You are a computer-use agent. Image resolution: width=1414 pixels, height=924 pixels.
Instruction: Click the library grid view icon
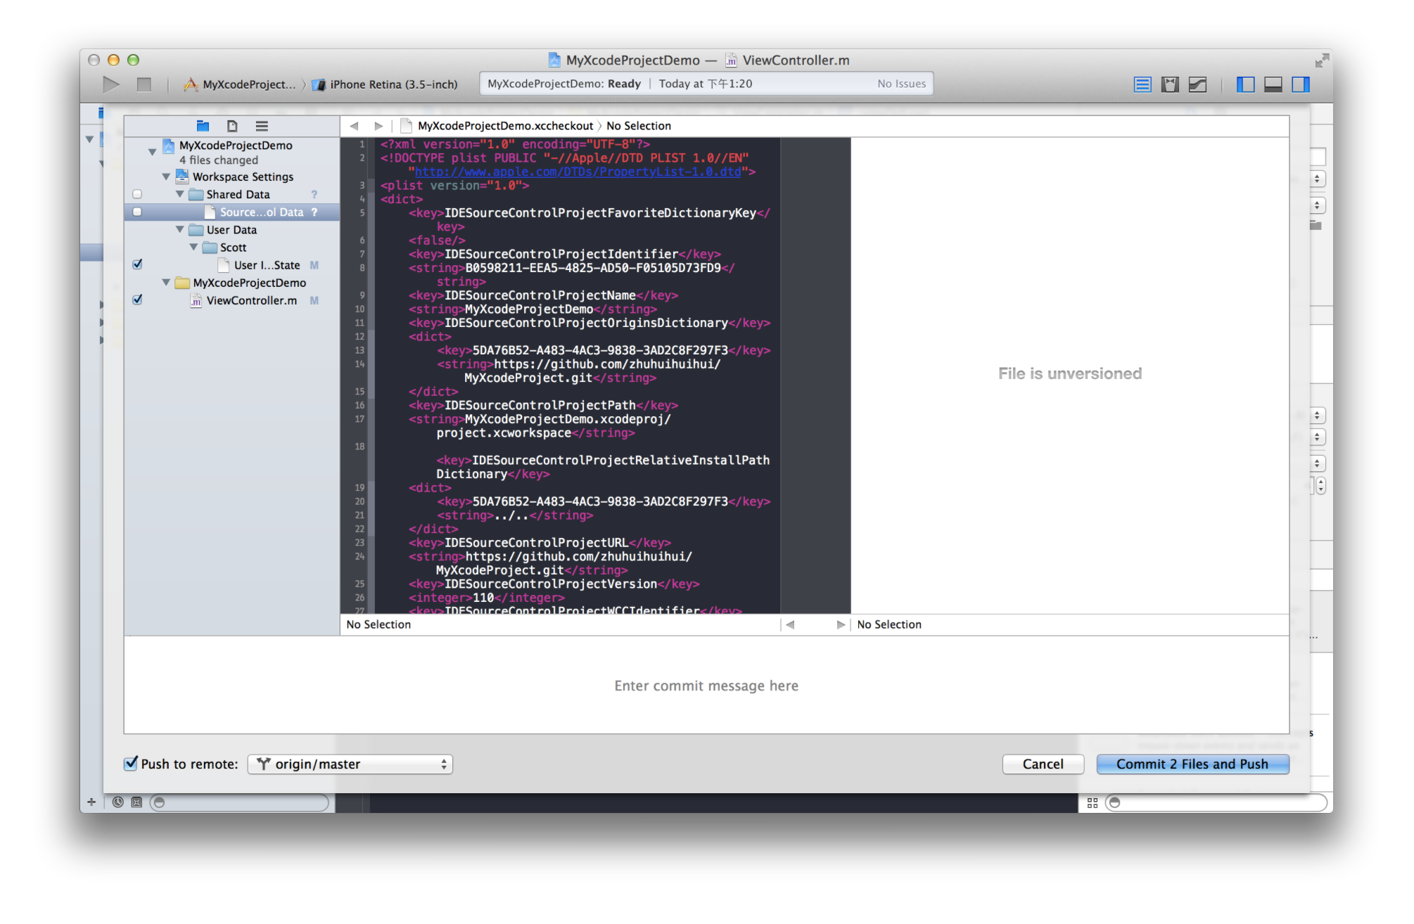(x=1093, y=802)
